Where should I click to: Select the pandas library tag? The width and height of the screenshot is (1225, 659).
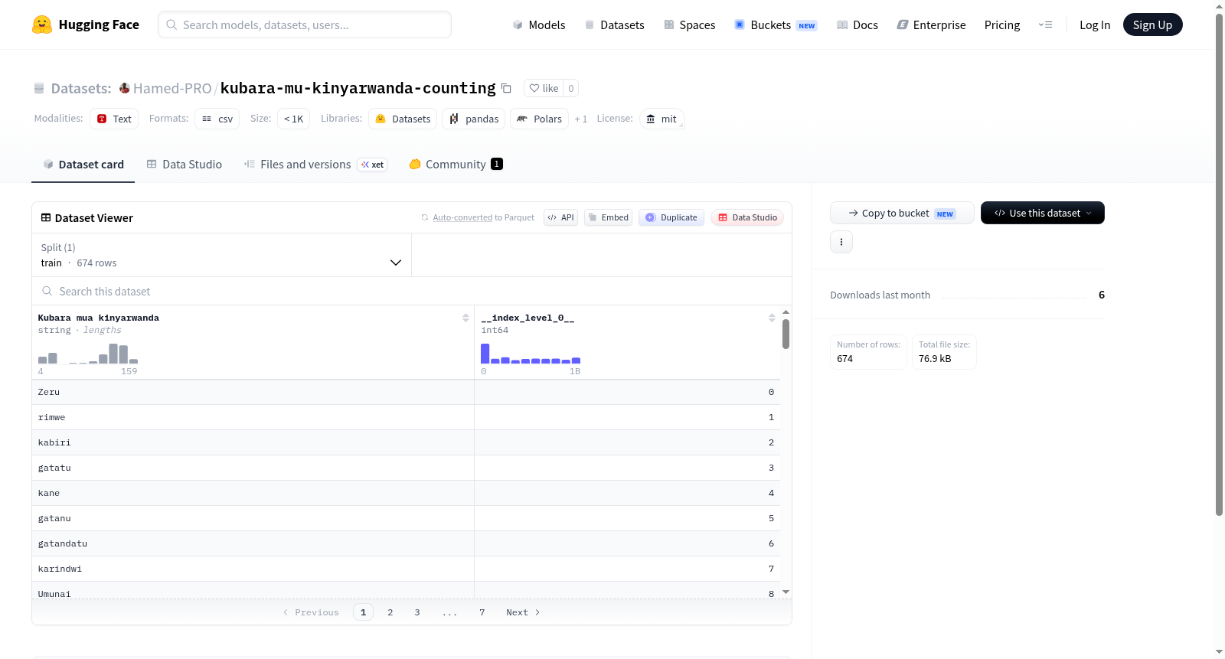pos(474,119)
